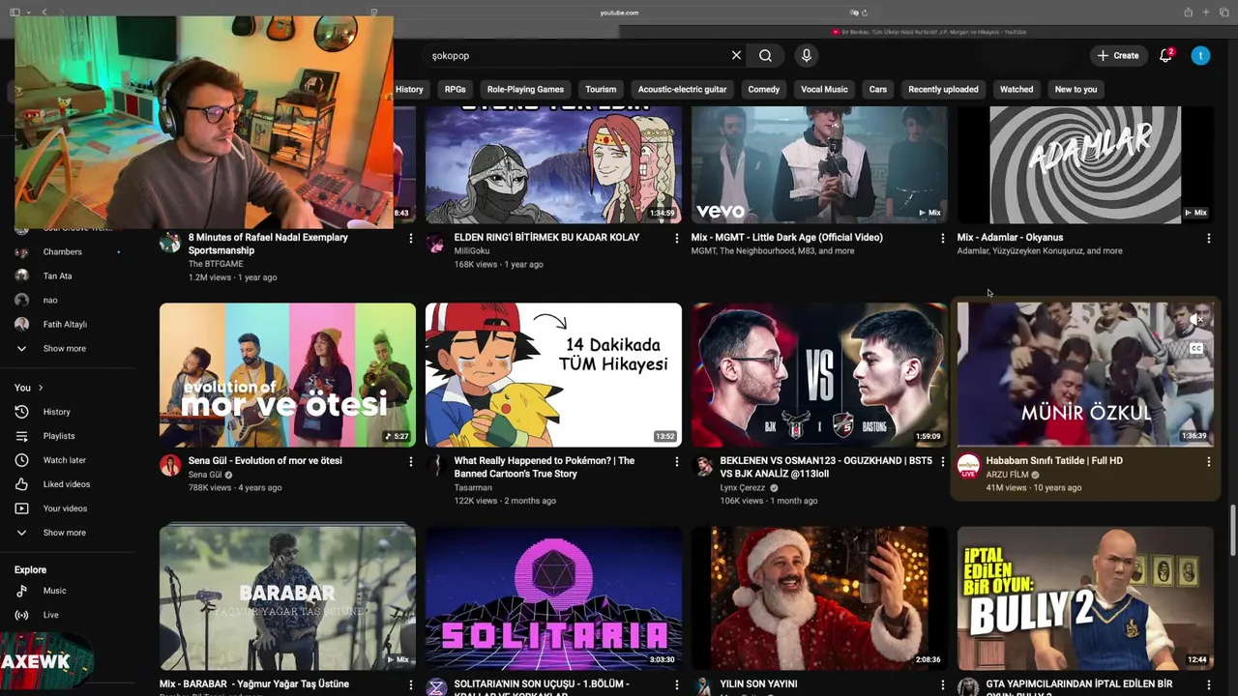
Task: Open the BJK vs Bastons thumbnail
Action: pos(819,375)
